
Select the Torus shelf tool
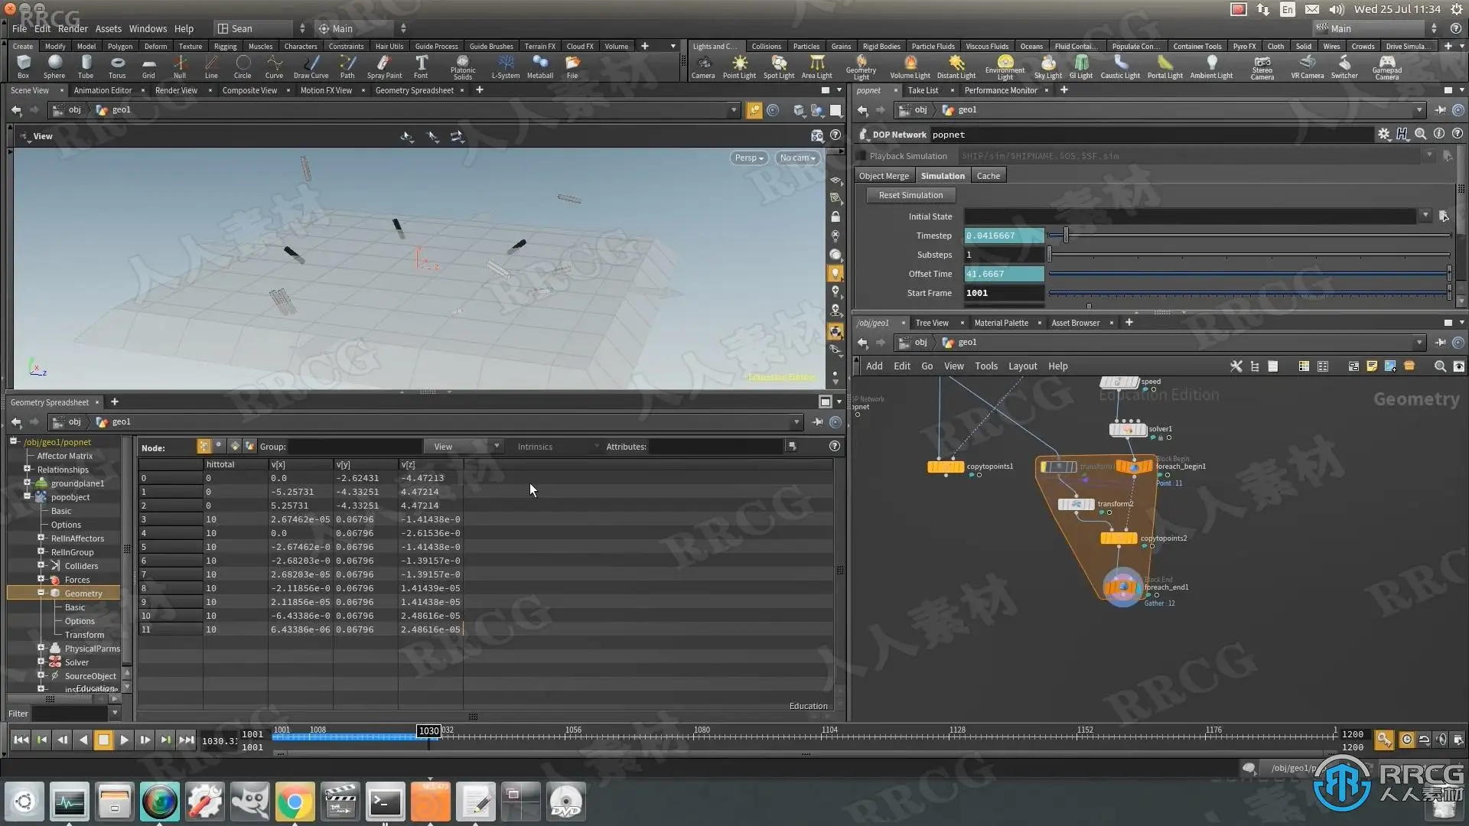(x=117, y=67)
